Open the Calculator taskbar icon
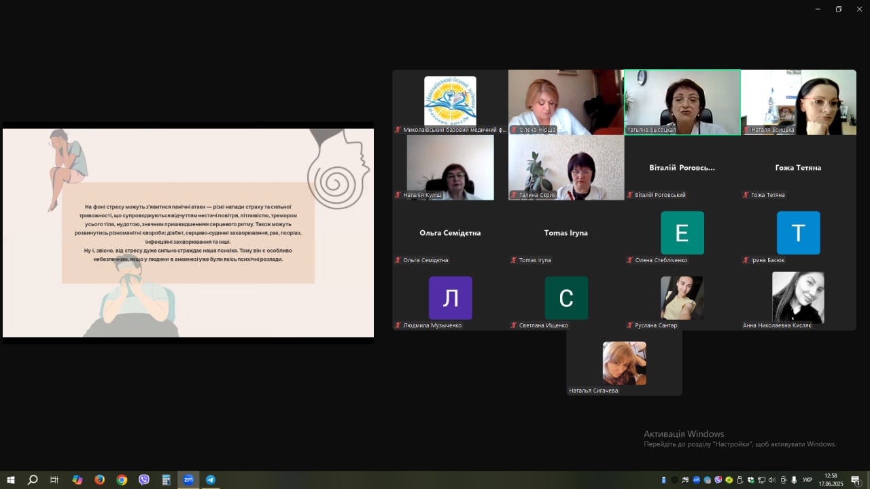Screen dimensions: 870x489 pyautogui.click(x=166, y=479)
